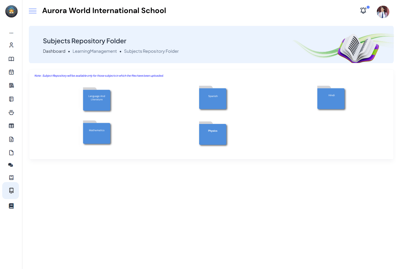Open the Subjects Repository Folder breadcrumb
Screen dimensions: 401x269
coord(151,51)
